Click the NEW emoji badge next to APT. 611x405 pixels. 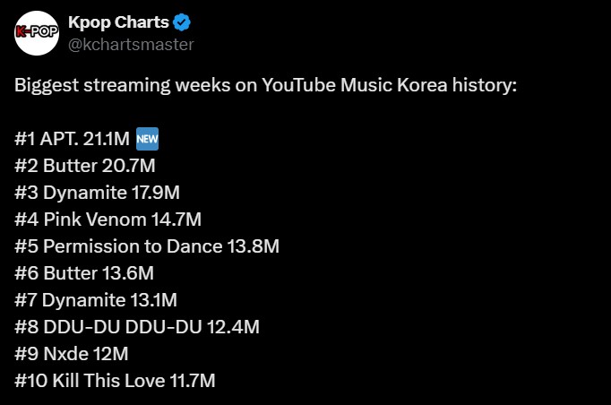click(x=147, y=139)
